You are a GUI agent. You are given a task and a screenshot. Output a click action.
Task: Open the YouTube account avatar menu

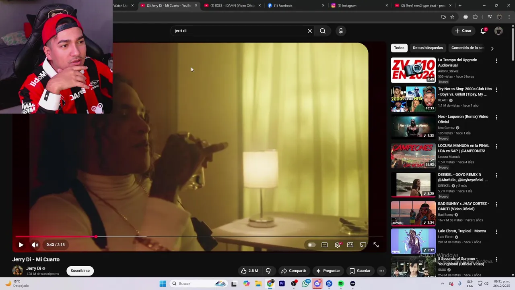point(499,31)
